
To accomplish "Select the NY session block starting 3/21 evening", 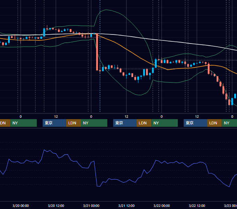I will (x=165, y=123).
